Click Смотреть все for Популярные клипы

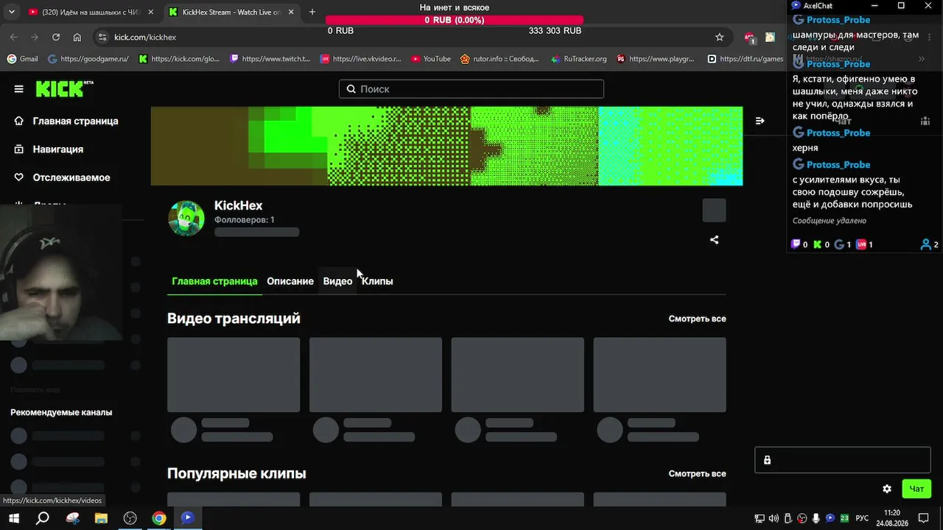click(x=697, y=474)
